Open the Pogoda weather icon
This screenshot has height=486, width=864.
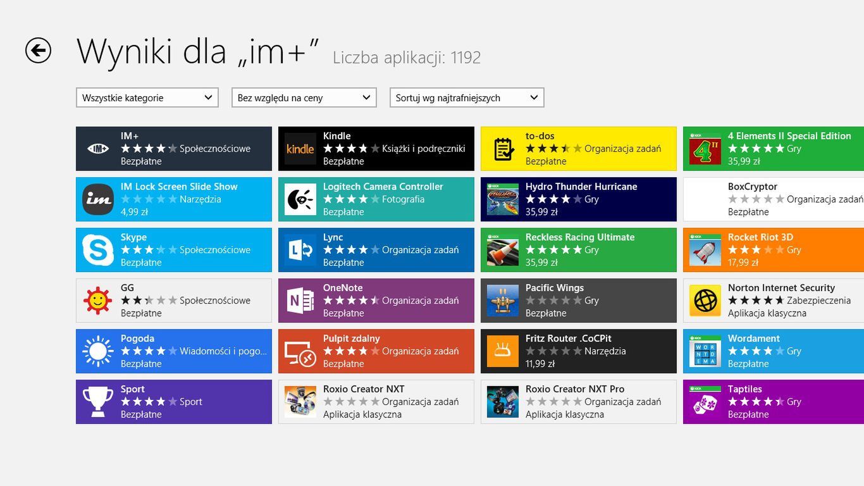click(x=98, y=351)
